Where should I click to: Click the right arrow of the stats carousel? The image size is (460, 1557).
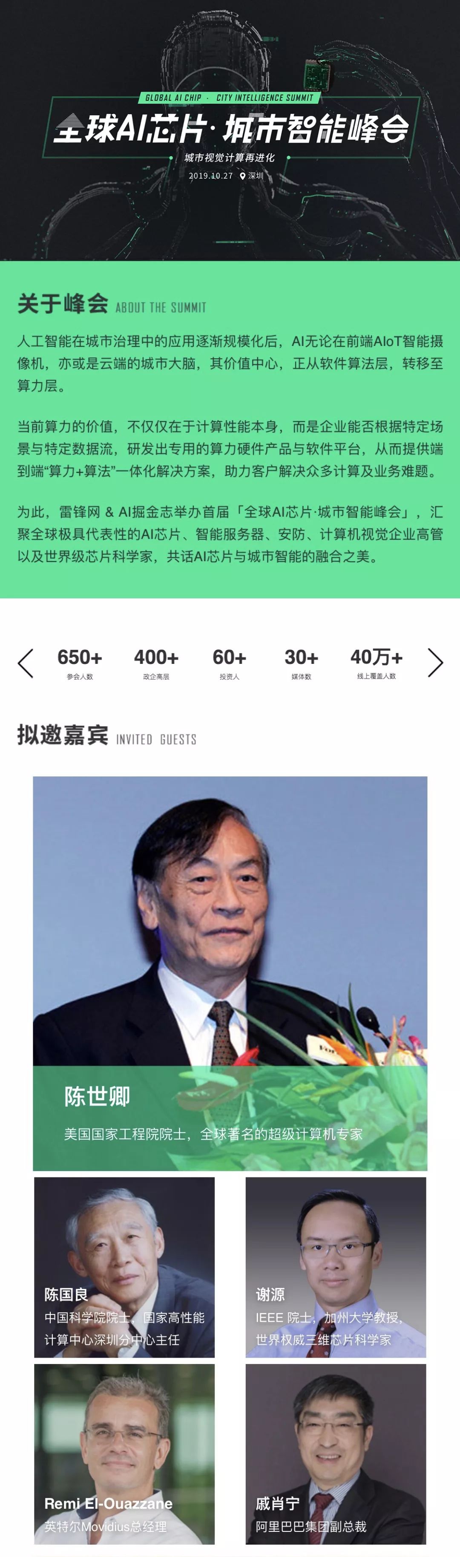[x=435, y=663]
